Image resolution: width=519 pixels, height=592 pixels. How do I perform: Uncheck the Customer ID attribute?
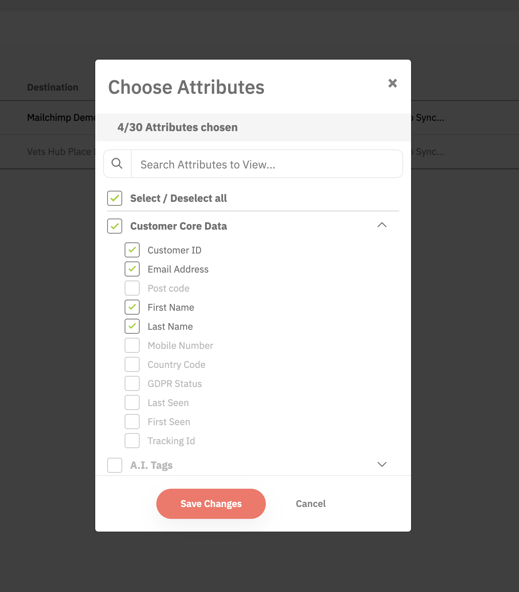(x=132, y=250)
